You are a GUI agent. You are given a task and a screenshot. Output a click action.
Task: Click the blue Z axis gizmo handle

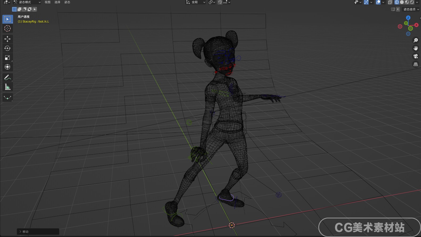coord(408,18)
